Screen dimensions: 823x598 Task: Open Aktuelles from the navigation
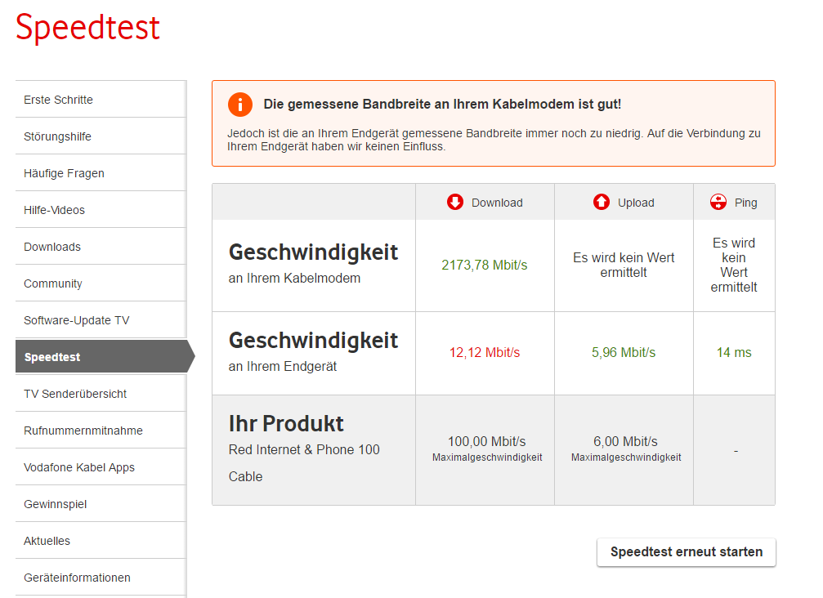[47, 541]
